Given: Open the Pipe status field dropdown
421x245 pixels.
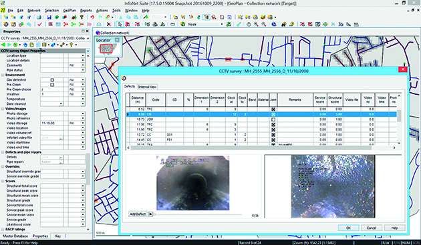Looking at the screenshot, I should (x=83, y=70).
